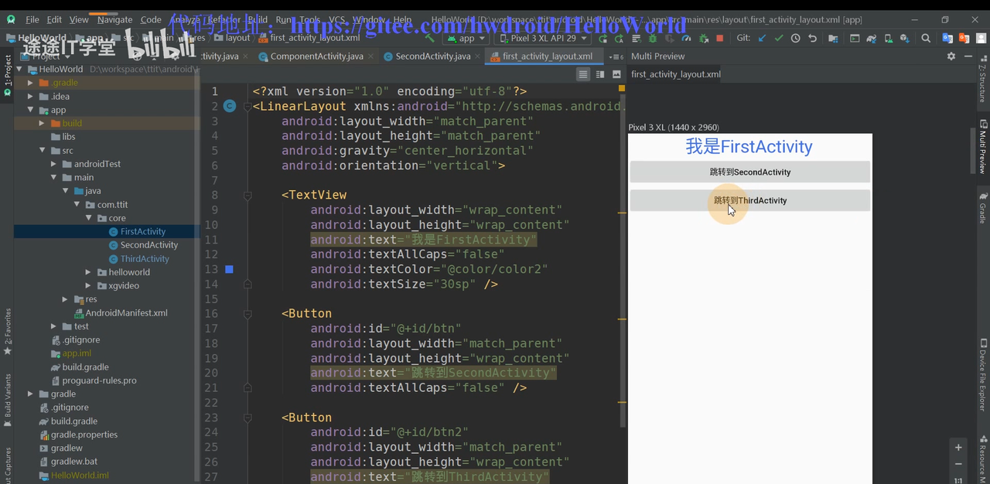Click the Apply Changes and Restart Activity icon
The width and height of the screenshot is (990, 484).
(619, 38)
